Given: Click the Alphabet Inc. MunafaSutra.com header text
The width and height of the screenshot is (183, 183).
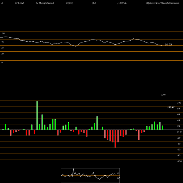Looking at the screenshot, I should pos(163,3).
